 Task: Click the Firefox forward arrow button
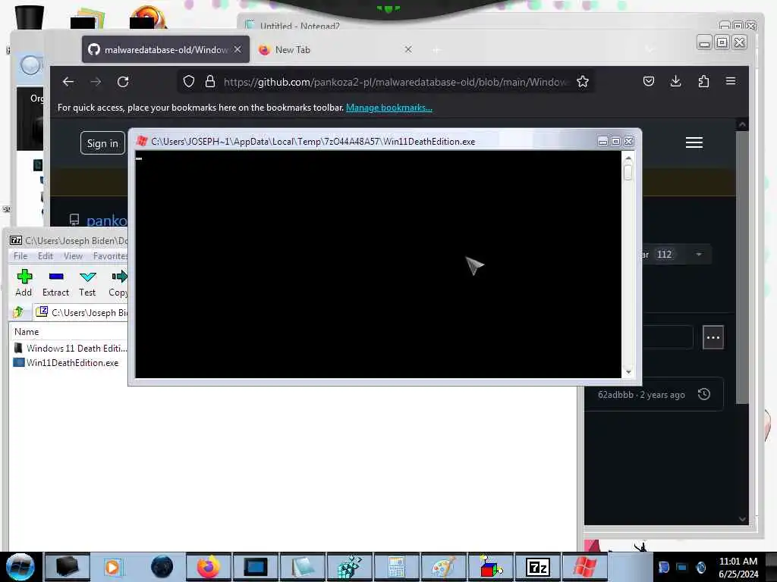pos(96,82)
